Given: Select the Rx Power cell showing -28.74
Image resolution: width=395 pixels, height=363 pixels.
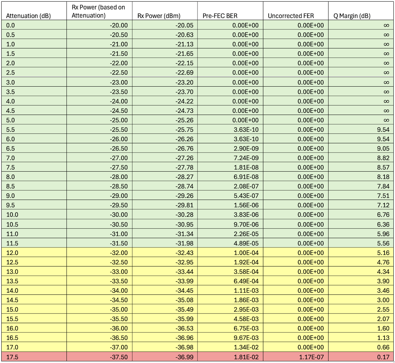Looking at the screenshot, I should point(165,186).
